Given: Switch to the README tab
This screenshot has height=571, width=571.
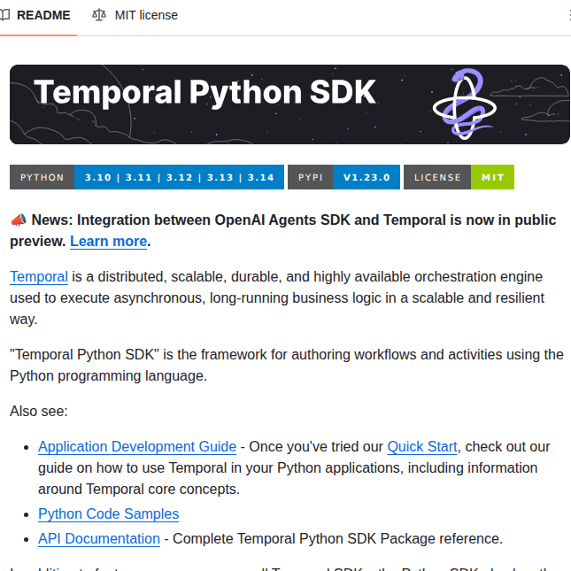Looking at the screenshot, I should pyautogui.click(x=35, y=15).
